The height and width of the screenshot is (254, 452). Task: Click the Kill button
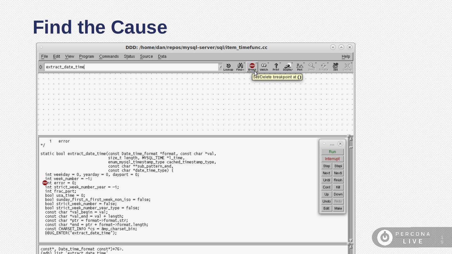pos(338,187)
